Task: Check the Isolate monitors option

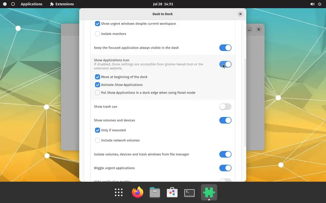Action: click(97, 34)
